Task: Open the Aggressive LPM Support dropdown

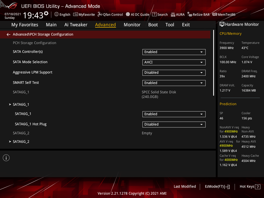Action: 174,72
